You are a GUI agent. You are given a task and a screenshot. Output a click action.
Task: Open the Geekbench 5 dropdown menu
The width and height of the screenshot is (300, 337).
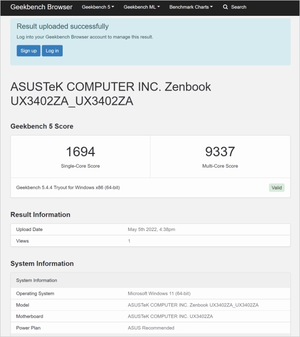pos(98,7)
